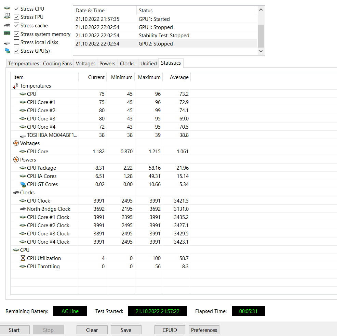Click the cache icon next to Stress cache
This screenshot has height=336, width=337.
(x=7, y=25)
